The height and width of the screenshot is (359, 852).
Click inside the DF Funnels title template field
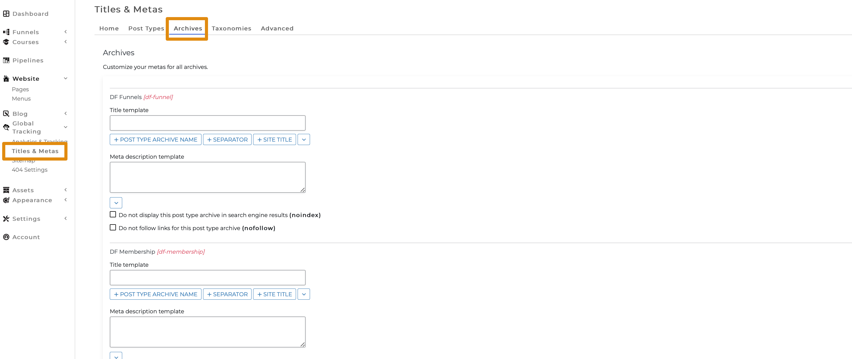[207, 123]
